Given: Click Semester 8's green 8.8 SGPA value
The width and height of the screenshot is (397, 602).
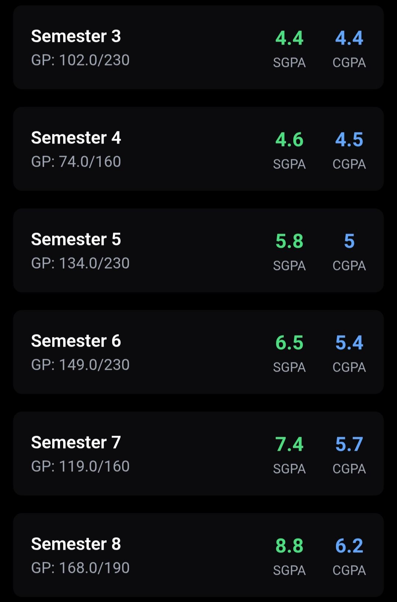Looking at the screenshot, I should point(289,546).
